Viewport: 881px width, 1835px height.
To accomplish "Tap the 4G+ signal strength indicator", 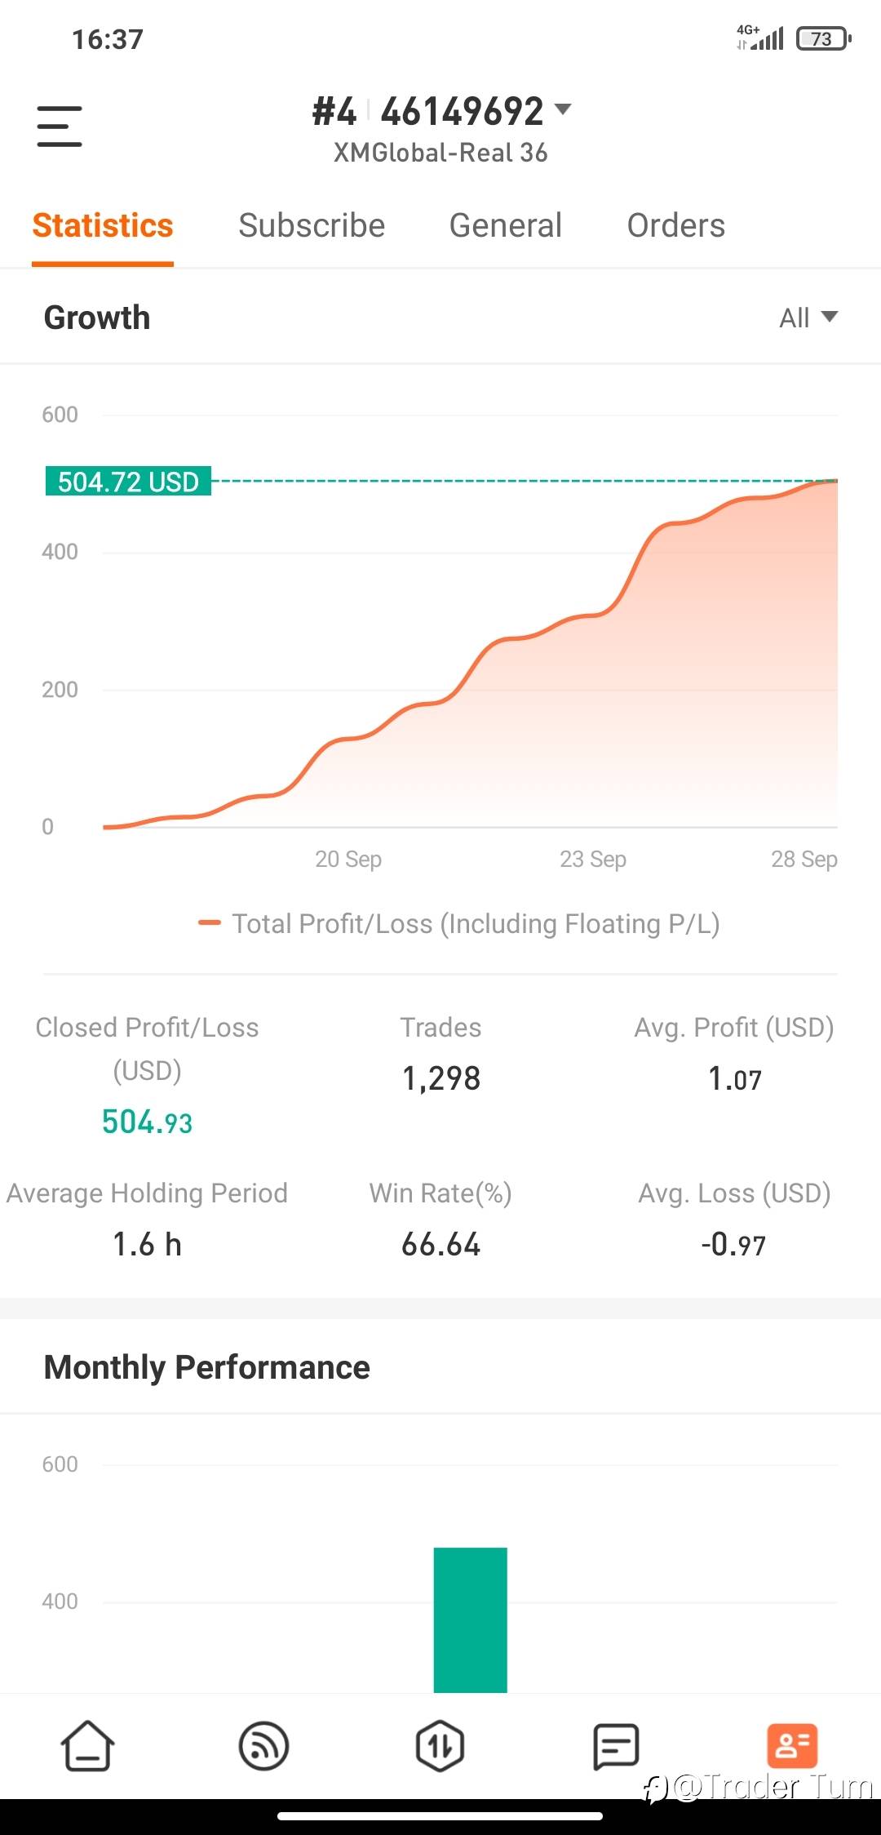I will tap(759, 38).
